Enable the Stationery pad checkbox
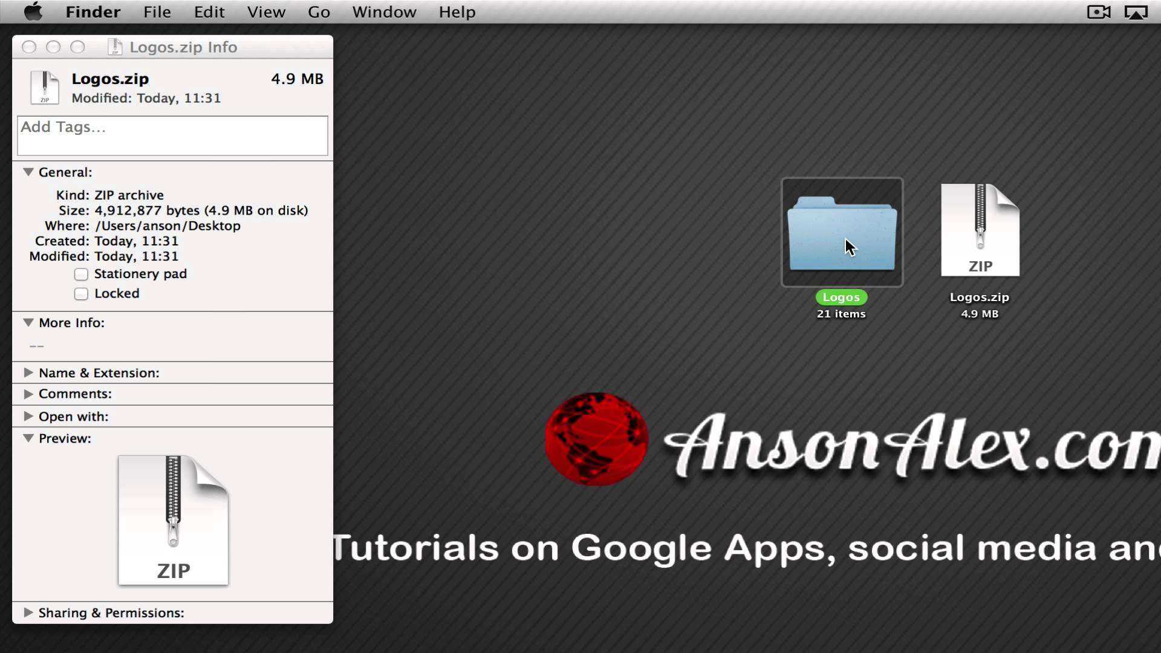Image resolution: width=1161 pixels, height=653 pixels. [x=81, y=275]
